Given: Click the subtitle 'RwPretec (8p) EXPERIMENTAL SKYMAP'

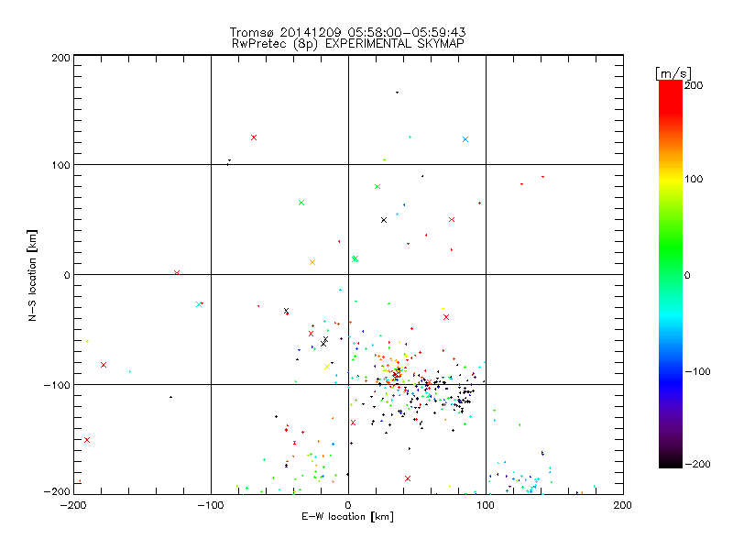Looking at the screenshot, I should click(x=348, y=44).
